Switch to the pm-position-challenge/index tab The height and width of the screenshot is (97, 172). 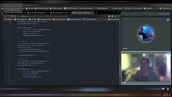[x=38, y=13]
